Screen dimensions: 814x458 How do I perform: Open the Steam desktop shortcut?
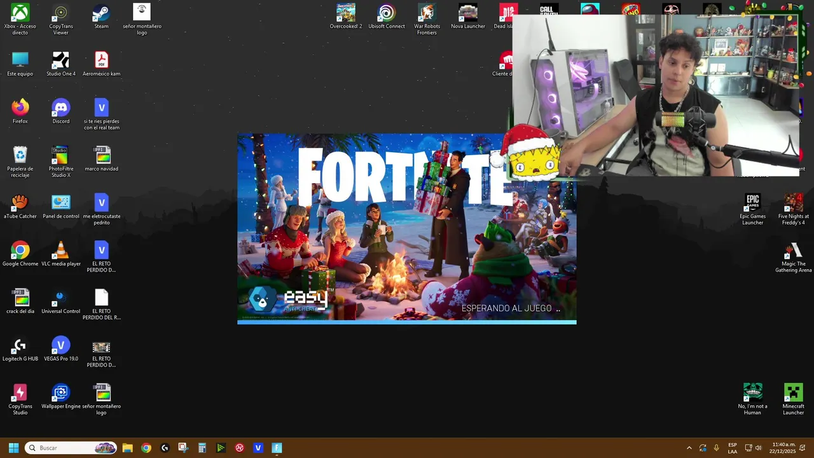pyautogui.click(x=101, y=17)
